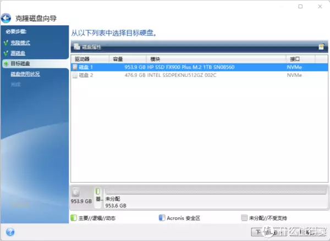
Task: Click the green 主要//逻辑//动态 legend swatch
Action: (x=74, y=218)
